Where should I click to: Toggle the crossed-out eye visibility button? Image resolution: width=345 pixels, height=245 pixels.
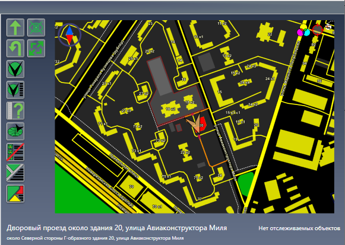tap(36, 27)
